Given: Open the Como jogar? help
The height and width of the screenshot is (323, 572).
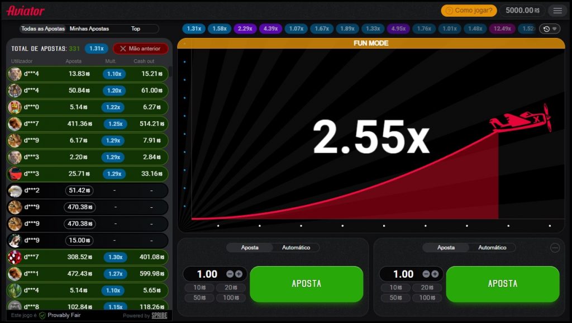Looking at the screenshot, I should (x=469, y=11).
